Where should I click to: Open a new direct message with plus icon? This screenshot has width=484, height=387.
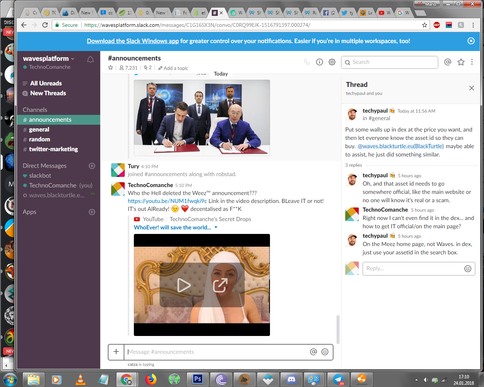point(92,166)
